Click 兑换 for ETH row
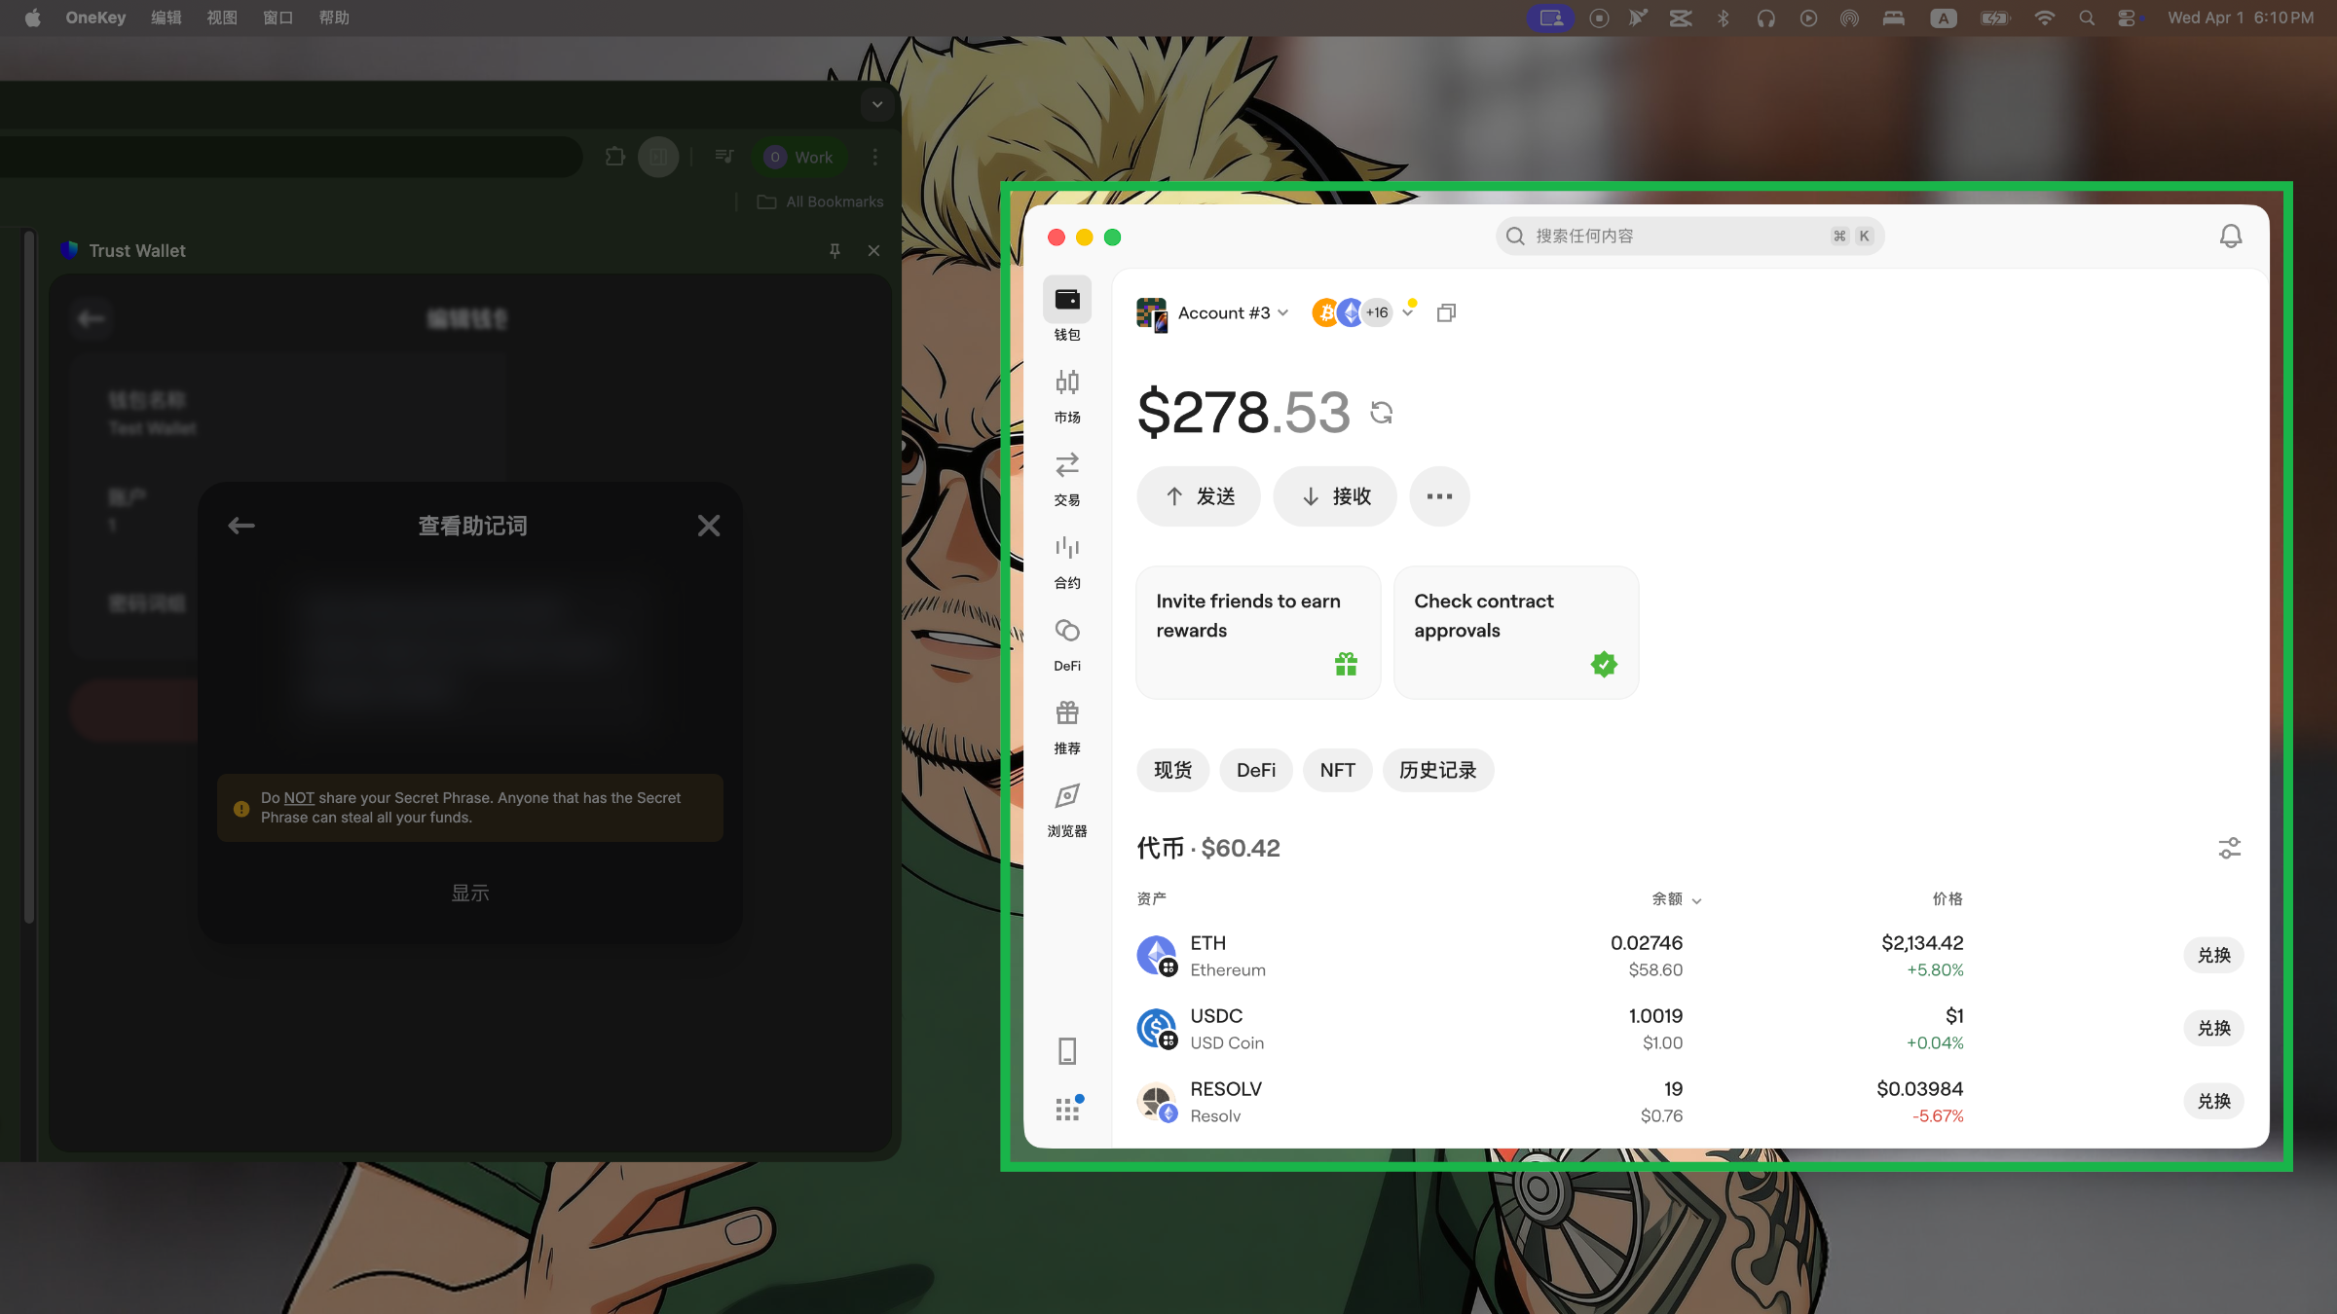 coord(2214,955)
